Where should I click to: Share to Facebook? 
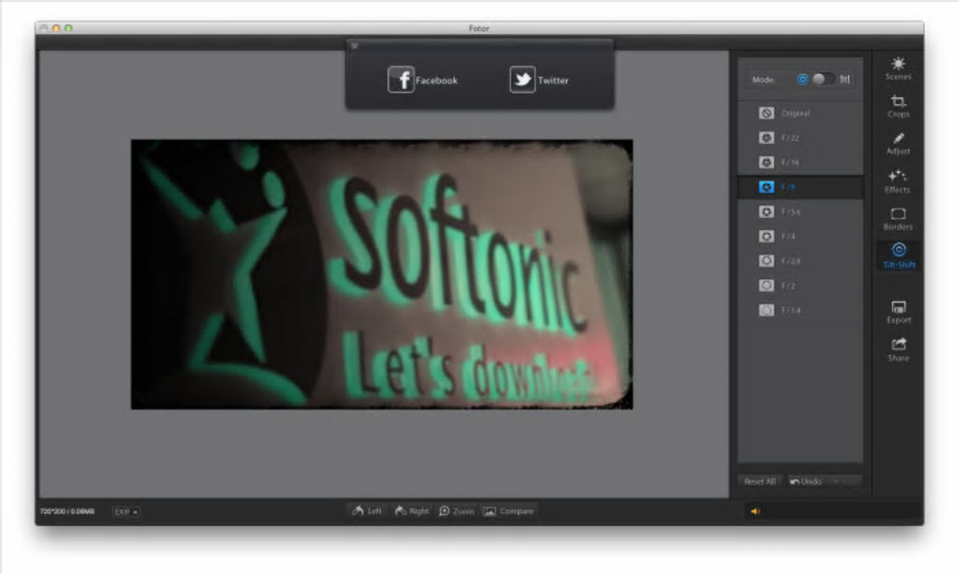tap(423, 80)
